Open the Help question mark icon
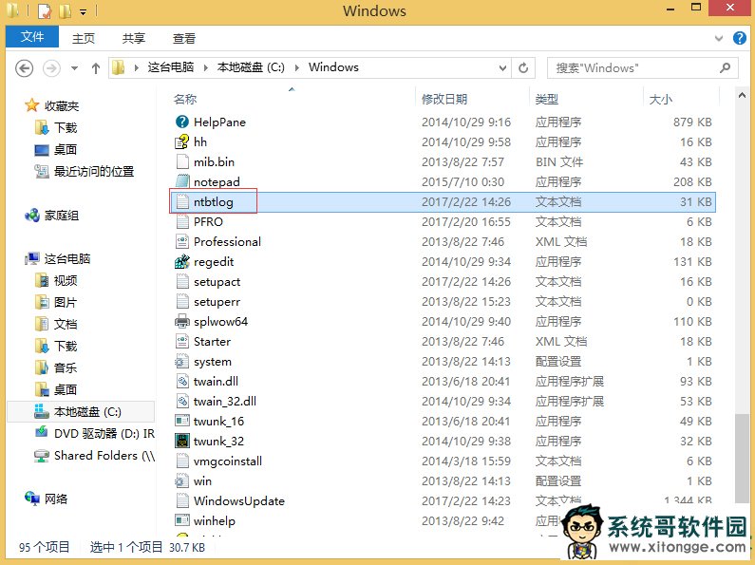755x565 pixels. click(x=739, y=38)
